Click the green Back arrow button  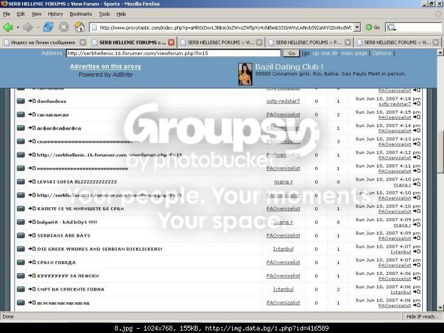click(x=8, y=27)
